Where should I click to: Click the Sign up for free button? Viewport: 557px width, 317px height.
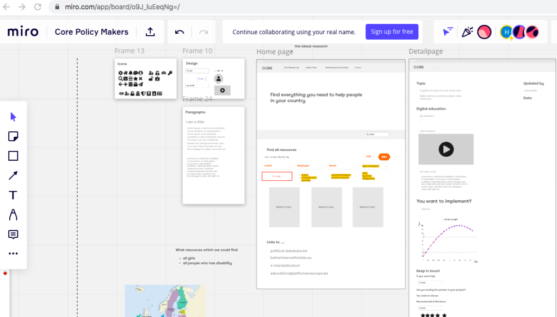(392, 32)
